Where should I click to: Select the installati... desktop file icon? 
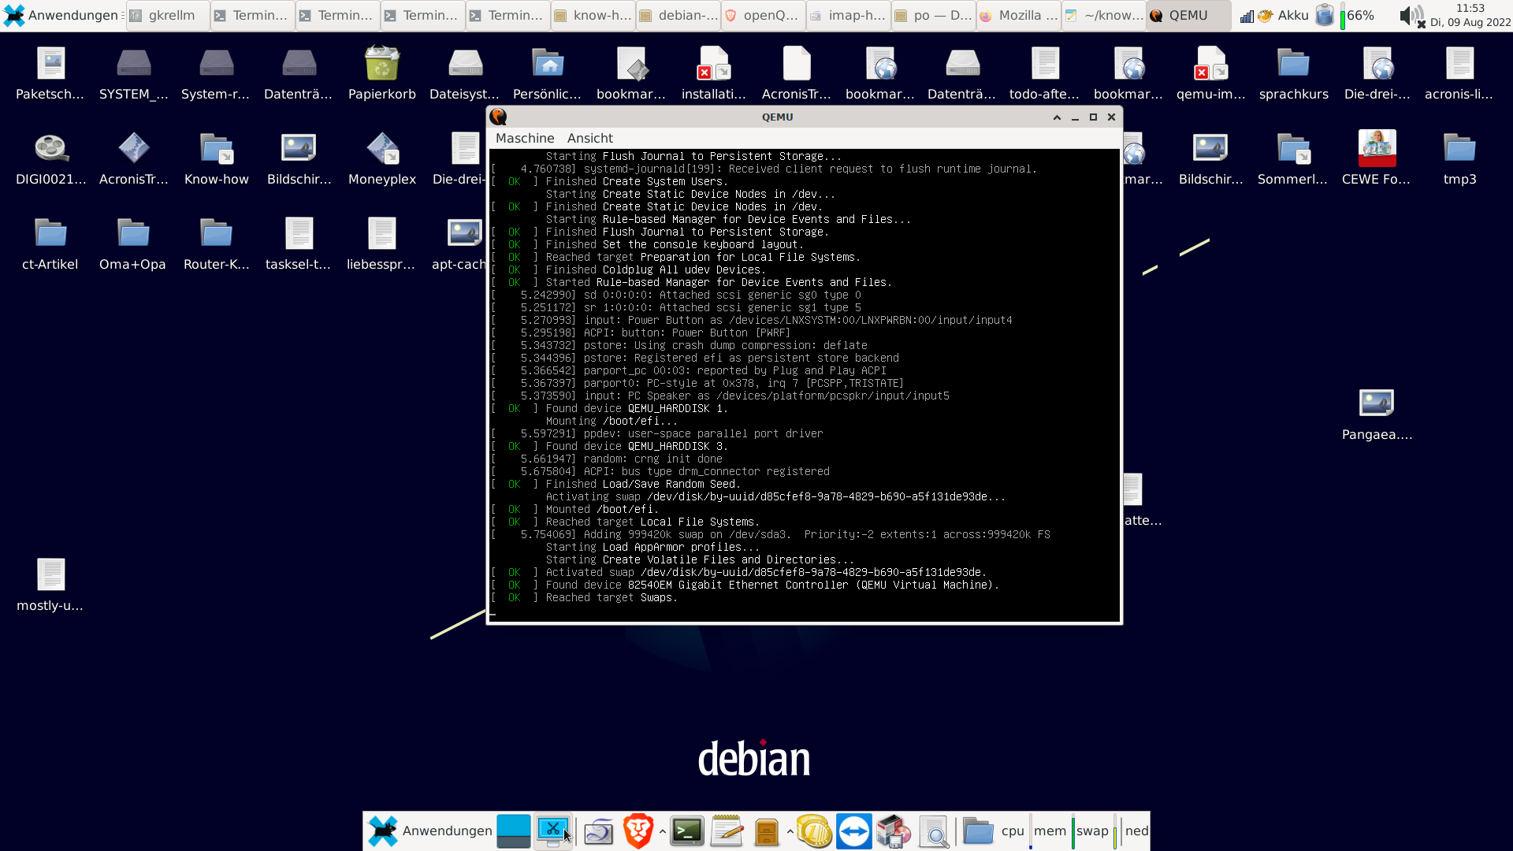[714, 74]
